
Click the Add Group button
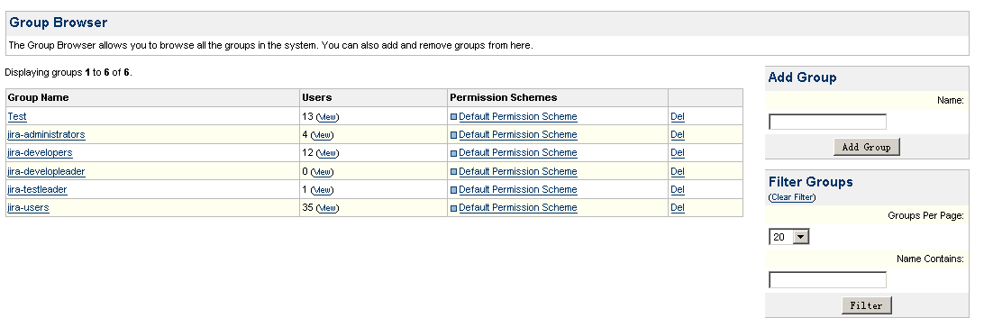click(x=866, y=147)
